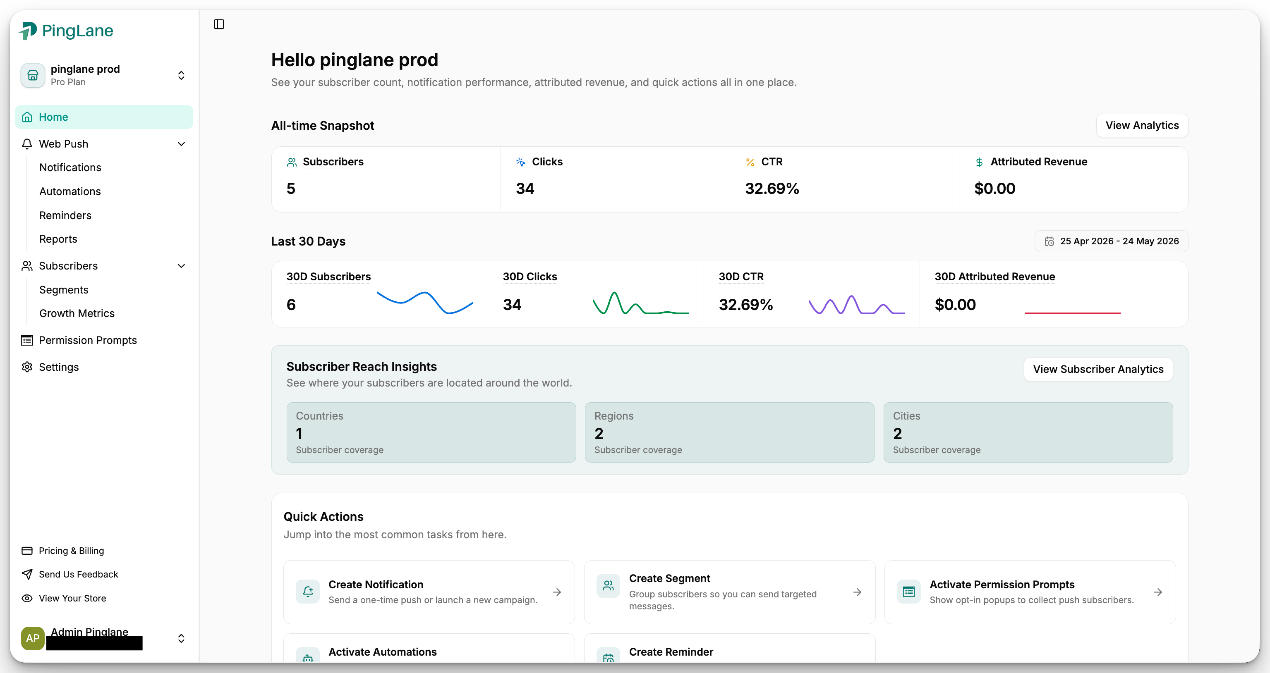1270x673 pixels.
Task: Click View Subscriber Analytics button
Action: click(x=1098, y=370)
